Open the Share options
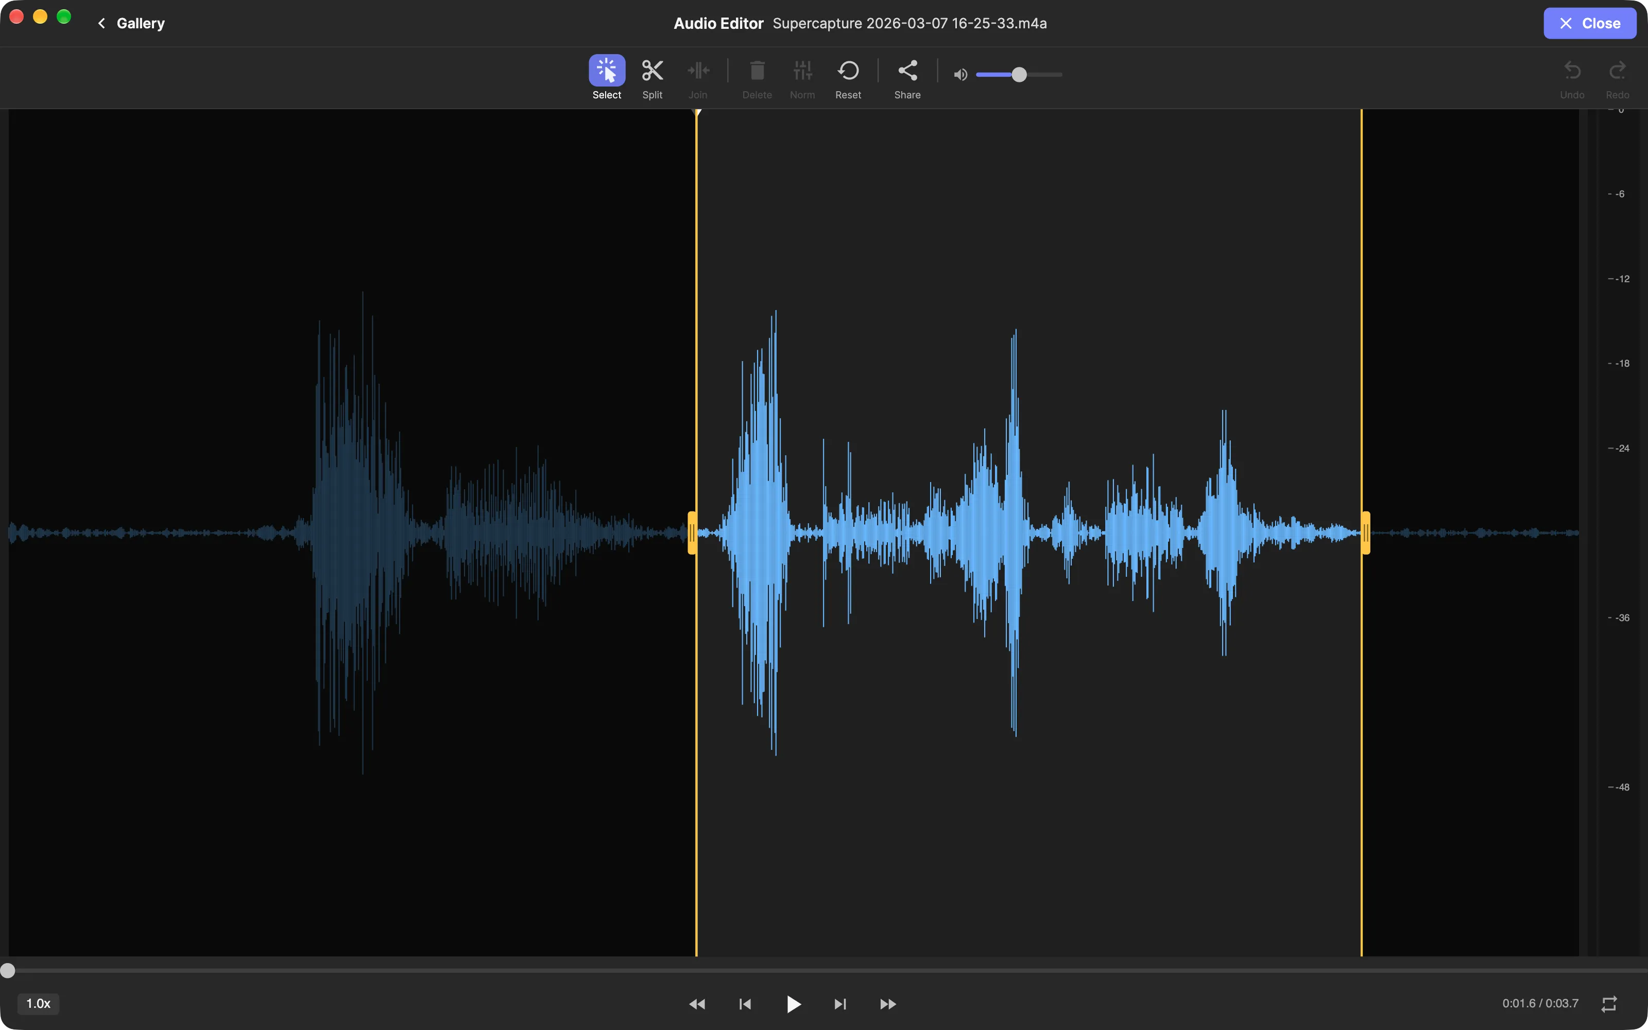This screenshot has width=1648, height=1030. click(907, 77)
